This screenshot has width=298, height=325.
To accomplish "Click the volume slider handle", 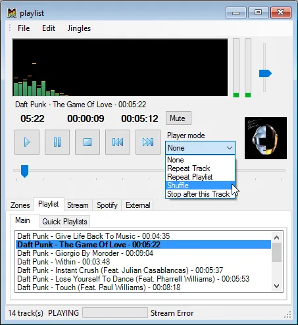I will click(x=265, y=74).
